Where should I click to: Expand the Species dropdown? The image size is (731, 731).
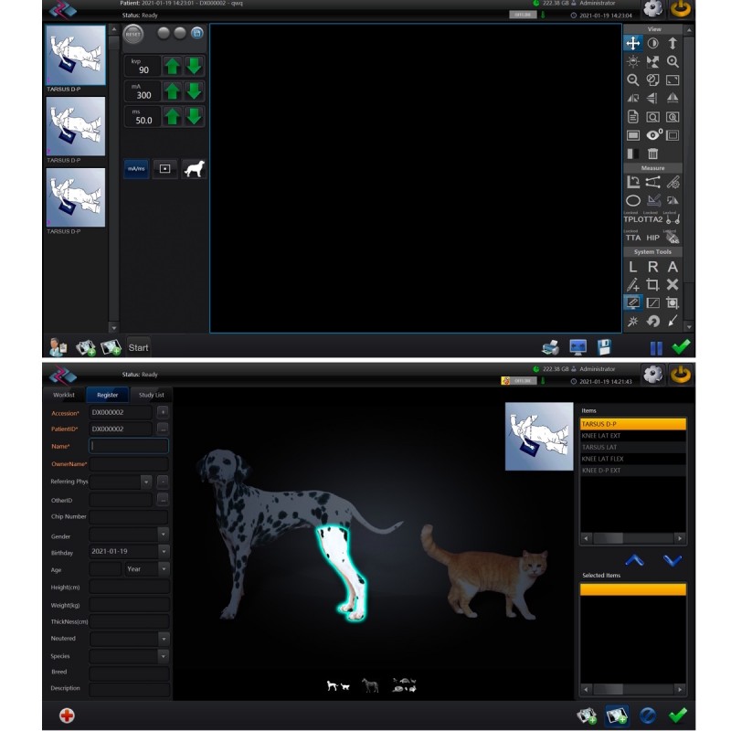click(x=163, y=656)
